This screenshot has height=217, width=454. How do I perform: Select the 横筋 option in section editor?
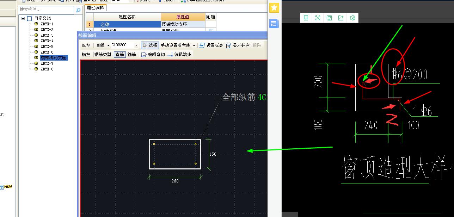click(86, 55)
